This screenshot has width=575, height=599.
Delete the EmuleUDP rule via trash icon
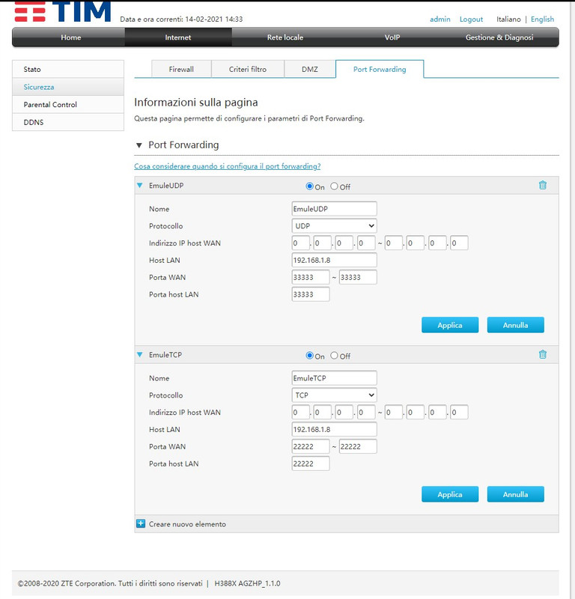(543, 185)
